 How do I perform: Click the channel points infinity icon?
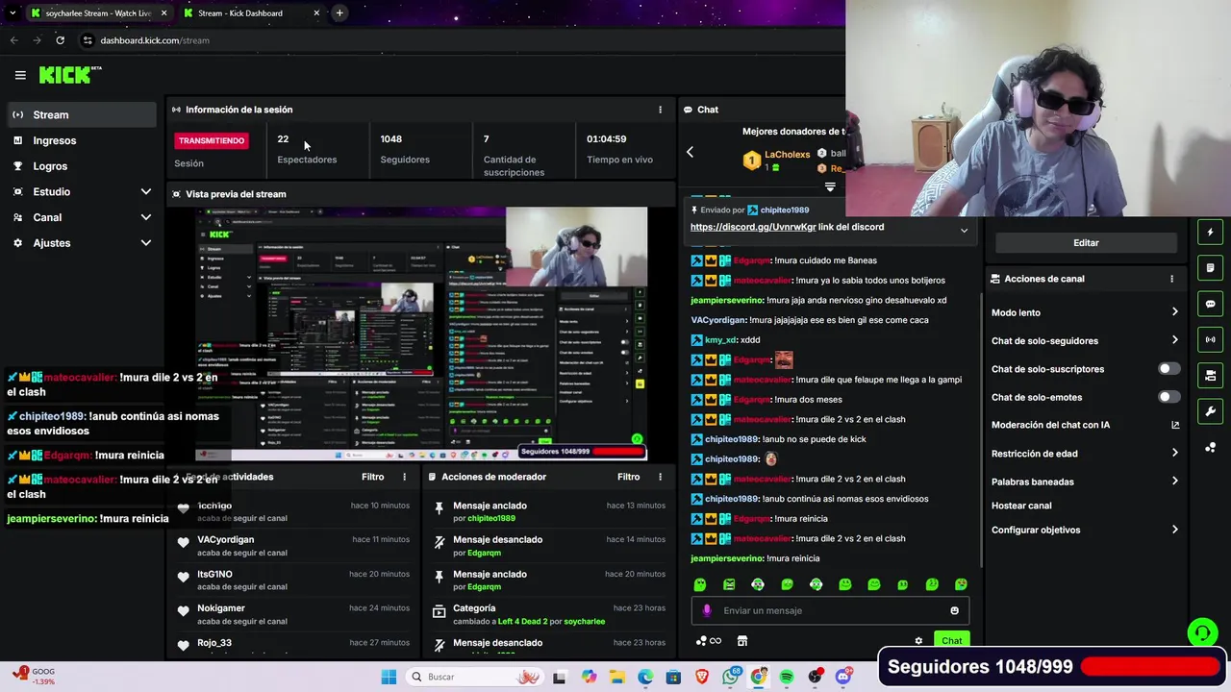pyautogui.click(x=708, y=641)
